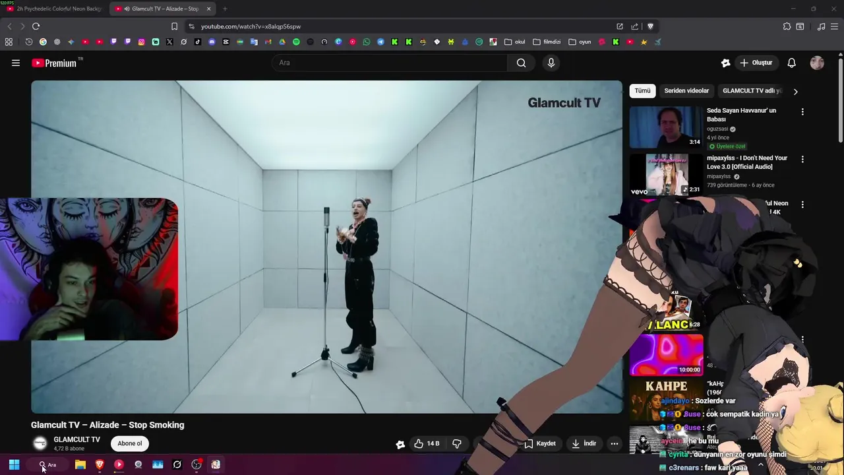Reload the page in the browser toolbar
844x475 pixels.
[x=36, y=26]
